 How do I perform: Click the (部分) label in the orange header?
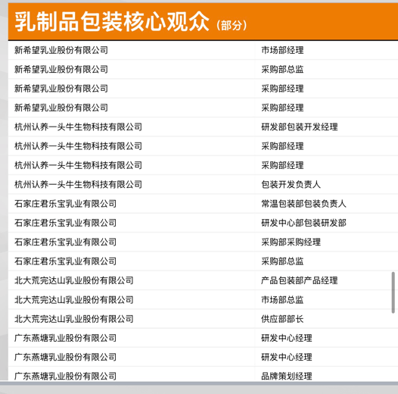[x=232, y=25]
